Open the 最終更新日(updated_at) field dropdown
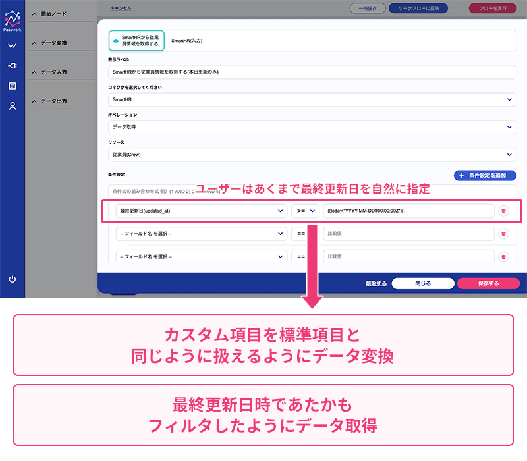 pos(202,211)
